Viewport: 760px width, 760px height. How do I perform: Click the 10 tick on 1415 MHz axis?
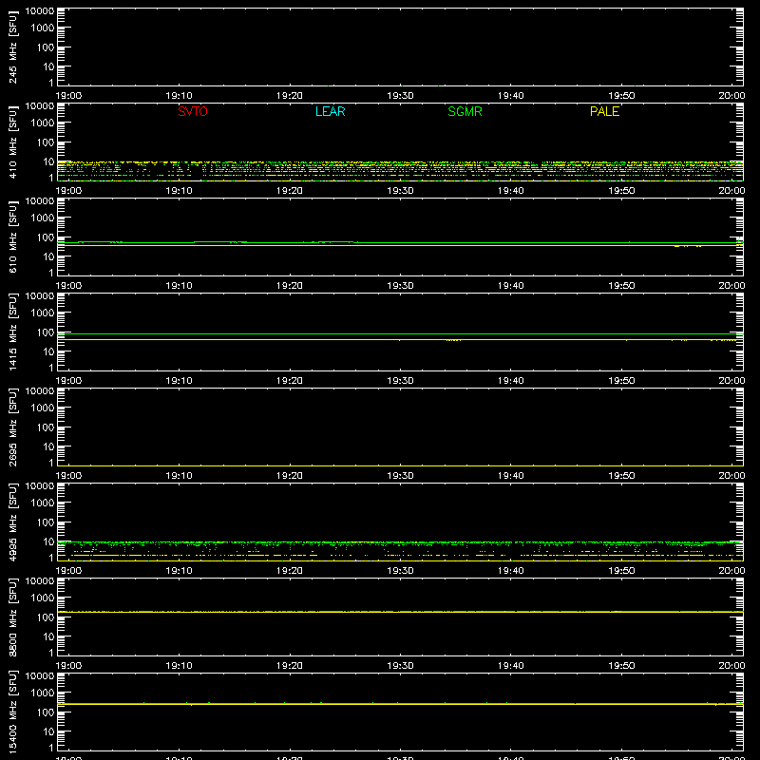pos(48,351)
